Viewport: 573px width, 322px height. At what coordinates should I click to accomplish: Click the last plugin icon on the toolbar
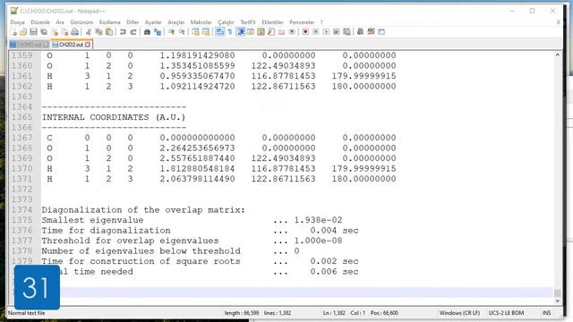point(381,32)
